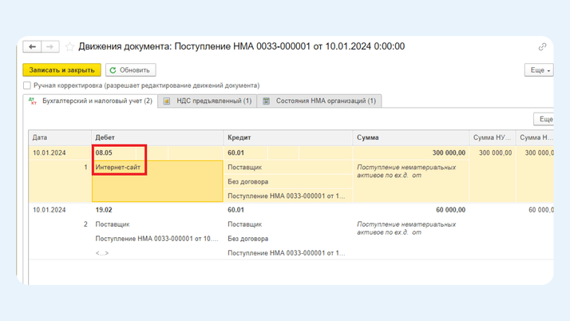Copy link using the chain icon
This screenshot has height=321, width=570.
pos(542,47)
